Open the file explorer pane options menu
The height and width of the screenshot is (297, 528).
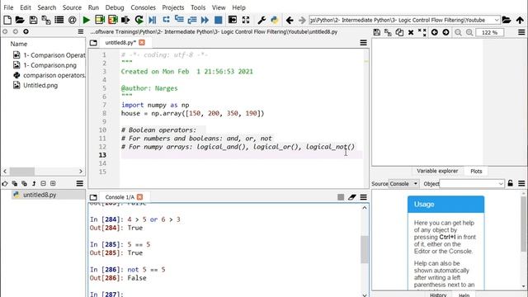pos(81,31)
